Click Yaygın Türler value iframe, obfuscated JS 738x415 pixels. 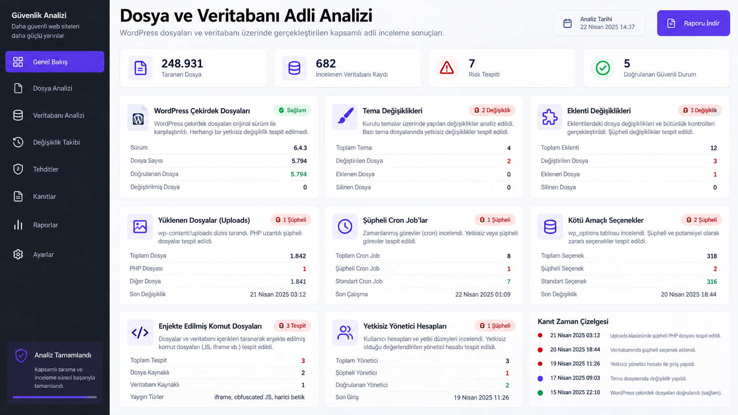260,397
